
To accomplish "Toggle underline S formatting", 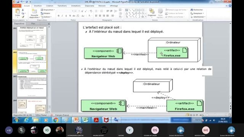I will point(66,16).
